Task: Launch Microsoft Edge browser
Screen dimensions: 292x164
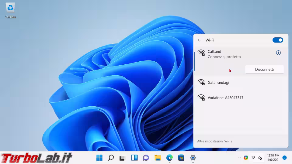Action: pyautogui.click(x=169, y=158)
